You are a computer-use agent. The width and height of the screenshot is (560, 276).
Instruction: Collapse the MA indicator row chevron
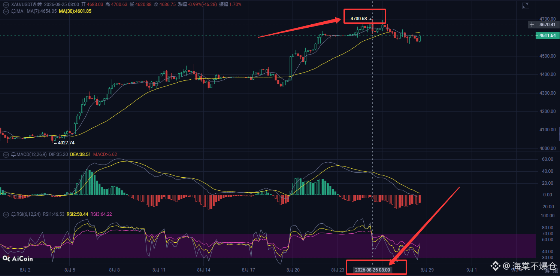pos(6,11)
